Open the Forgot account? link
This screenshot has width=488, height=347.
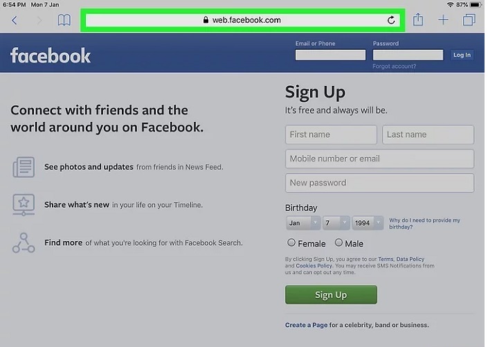pos(394,66)
